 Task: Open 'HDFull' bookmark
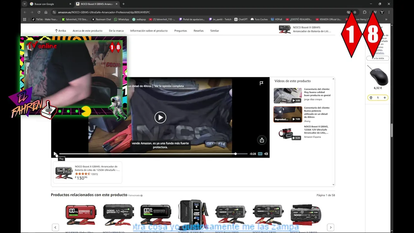click(x=277, y=19)
